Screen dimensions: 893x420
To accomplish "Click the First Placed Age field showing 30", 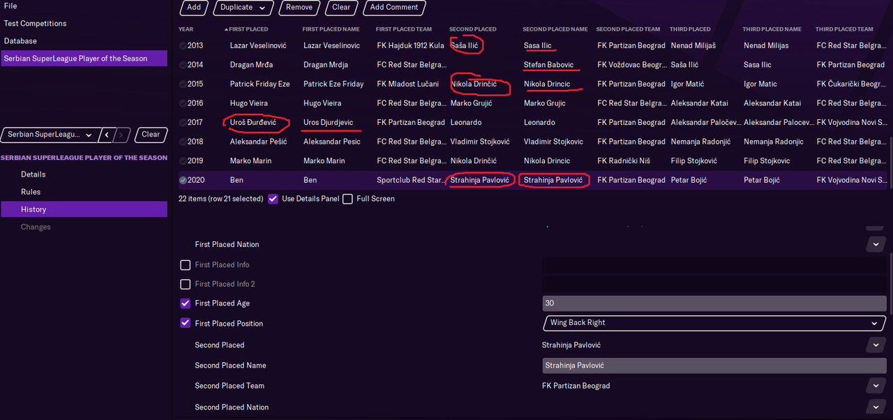I will pyautogui.click(x=714, y=303).
